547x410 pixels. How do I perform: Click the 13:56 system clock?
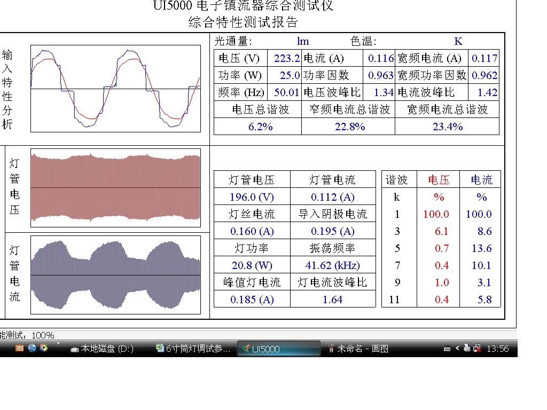(x=497, y=349)
